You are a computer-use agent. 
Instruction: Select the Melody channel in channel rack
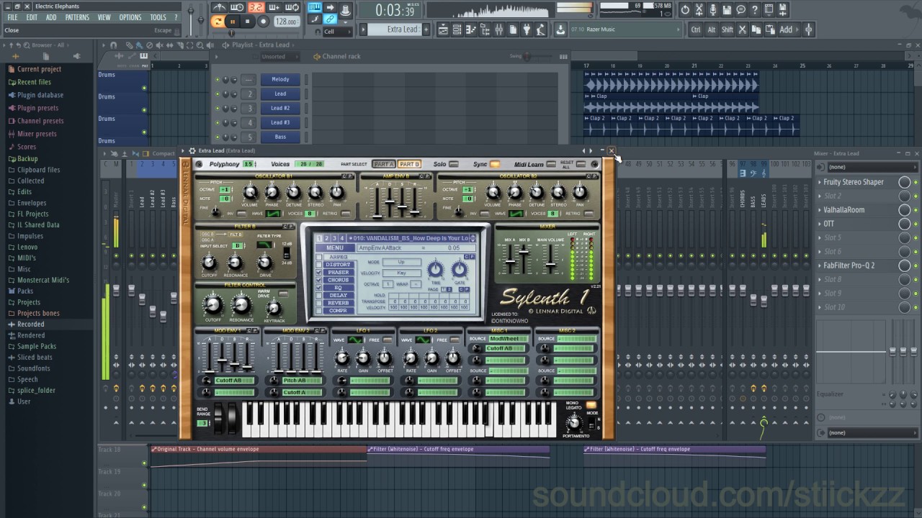click(x=280, y=79)
